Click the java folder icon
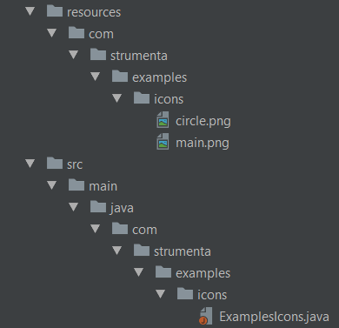This screenshot has width=339, height=328. 98,207
